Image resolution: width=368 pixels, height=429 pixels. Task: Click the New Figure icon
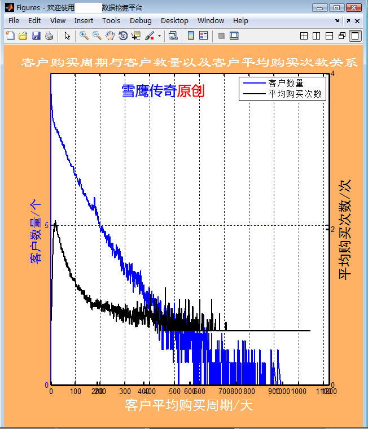click(10, 36)
